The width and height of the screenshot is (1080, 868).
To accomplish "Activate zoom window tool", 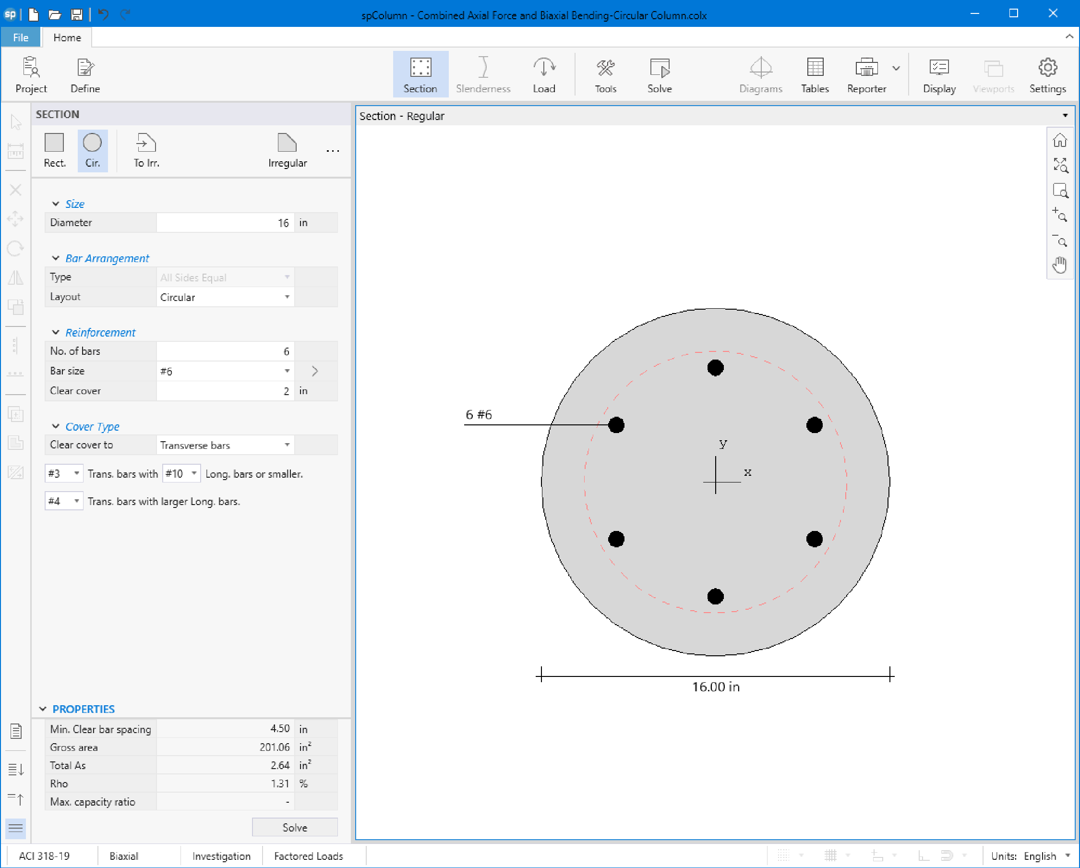I will (x=1060, y=191).
